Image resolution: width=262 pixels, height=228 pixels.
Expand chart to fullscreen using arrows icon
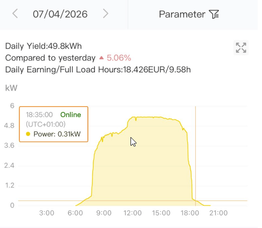click(x=241, y=48)
